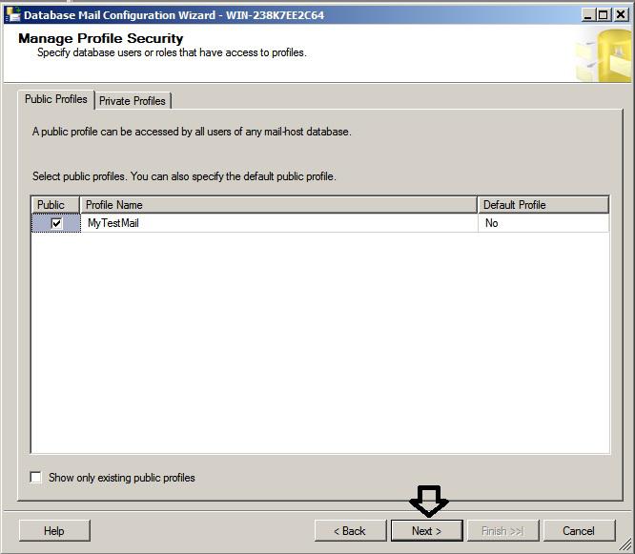Open Help for this wizard page

(x=54, y=531)
